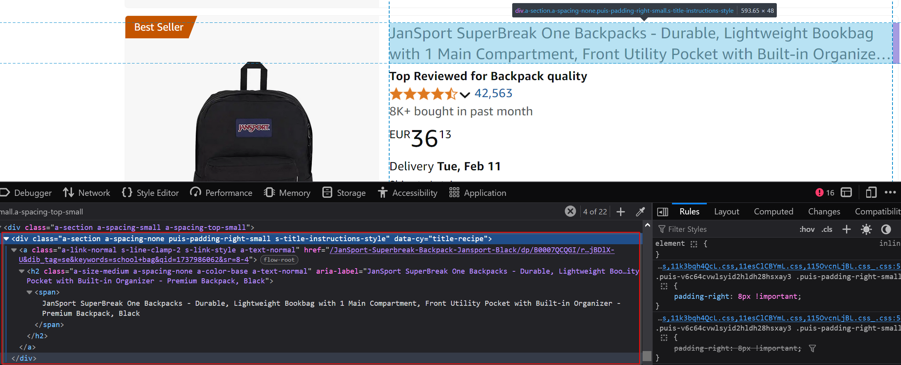Collapse the highlighted title-recipe div
Screen dimensions: 901x365
(x=6, y=238)
